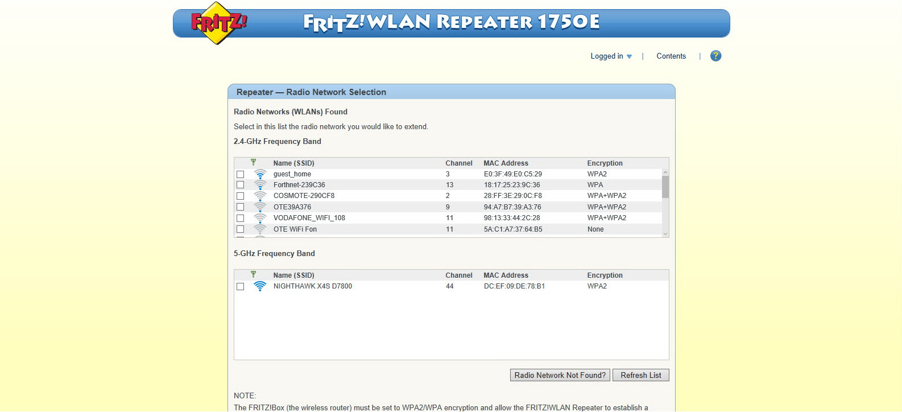Select the OTE39A376 network name
The width and height of the screenshot is (902, 412).
tap(292, 207)
